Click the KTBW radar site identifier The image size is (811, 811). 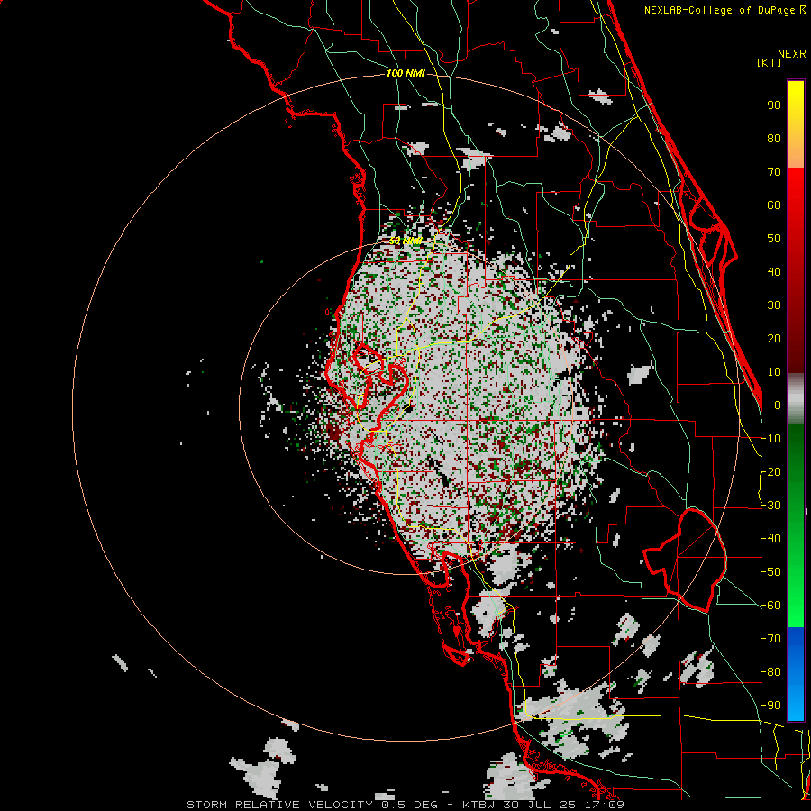(479, 805)
